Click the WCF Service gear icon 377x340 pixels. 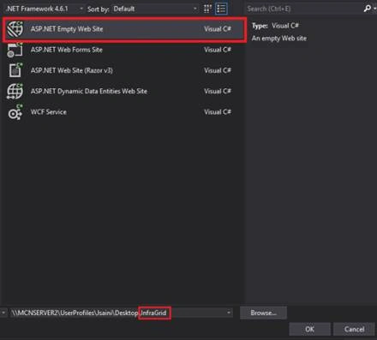click(x=15, y=112)
